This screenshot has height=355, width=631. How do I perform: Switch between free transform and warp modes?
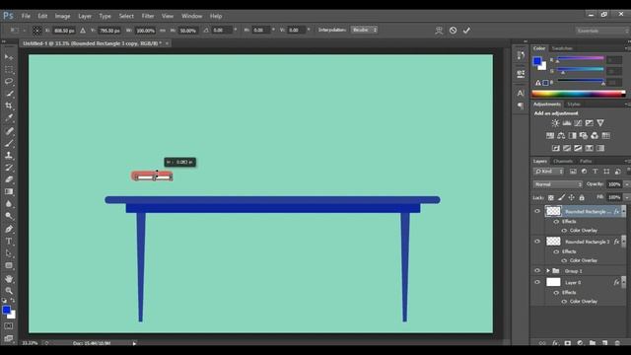click(439, 31)
